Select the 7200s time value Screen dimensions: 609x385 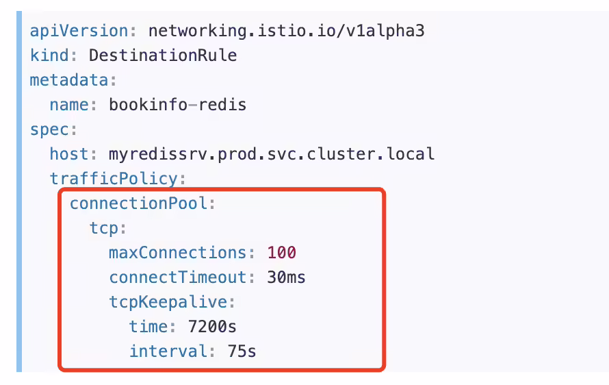pos(212,327)
